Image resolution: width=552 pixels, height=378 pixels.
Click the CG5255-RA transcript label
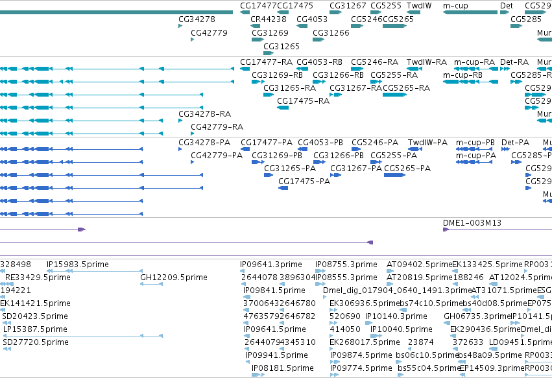[394, 75]
